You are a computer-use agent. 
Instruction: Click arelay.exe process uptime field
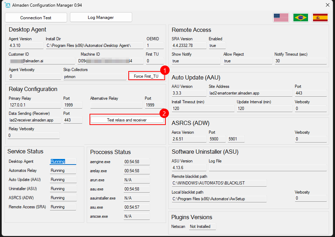pos(137,171)
